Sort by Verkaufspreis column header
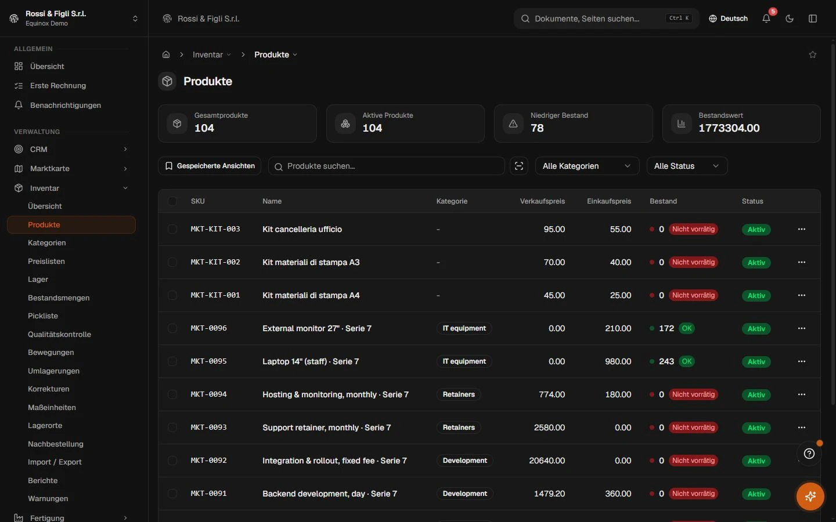 pyautogui.click(x=542, y=201)
